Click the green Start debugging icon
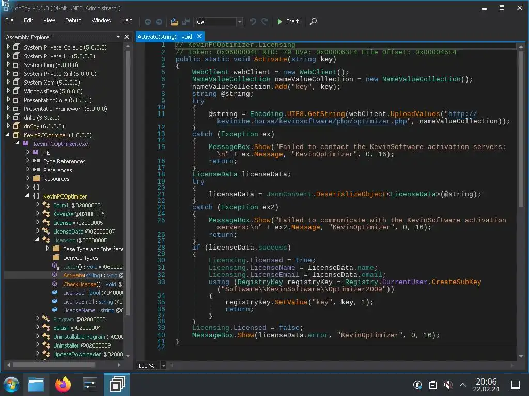This screenshot has height=396, width=529. click(x=279, y=22)
